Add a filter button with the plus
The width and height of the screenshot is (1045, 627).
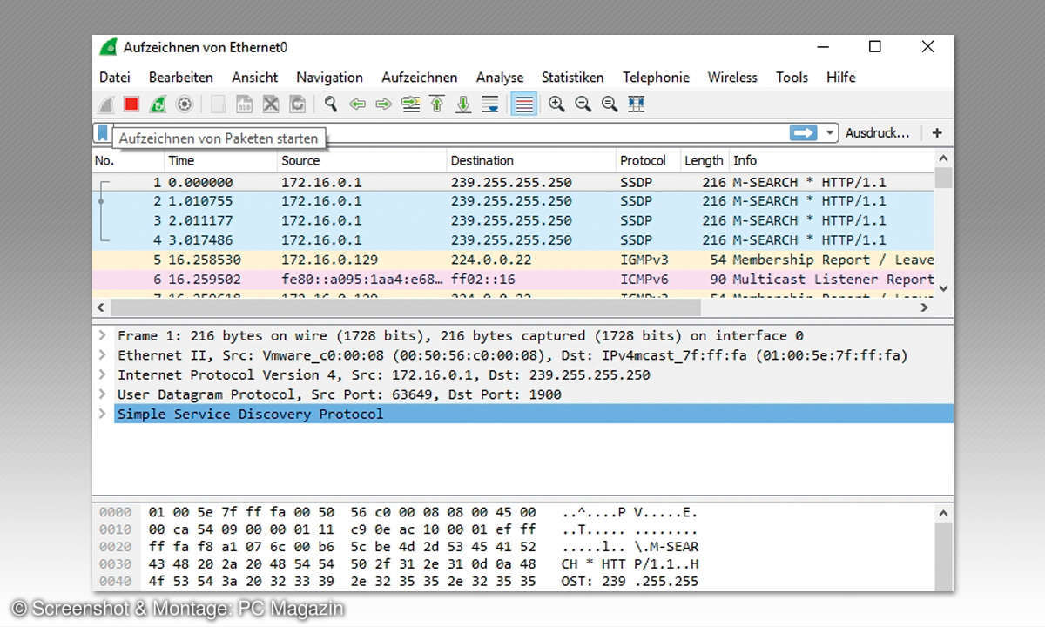(937, 133)
